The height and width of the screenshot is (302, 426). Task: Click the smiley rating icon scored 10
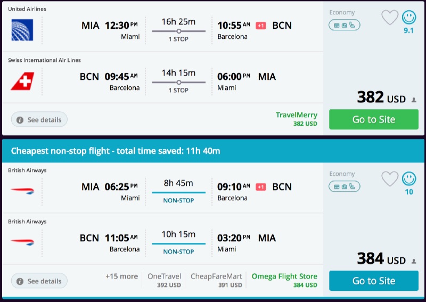tap(409, 179)
